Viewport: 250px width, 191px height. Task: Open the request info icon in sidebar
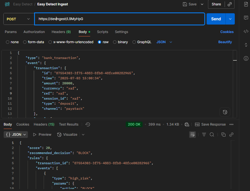click(x=246, y=58)
